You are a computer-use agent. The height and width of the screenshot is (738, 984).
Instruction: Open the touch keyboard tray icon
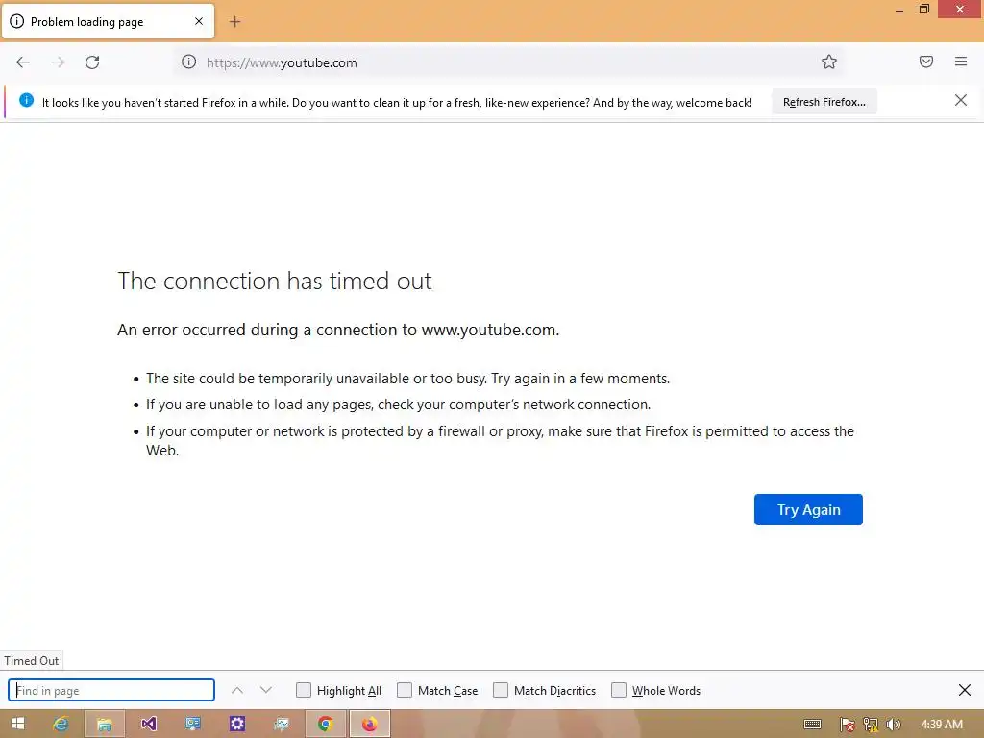(x=812, y=725)
